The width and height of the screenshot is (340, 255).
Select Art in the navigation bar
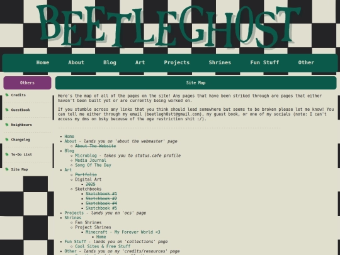pos(140,62)
